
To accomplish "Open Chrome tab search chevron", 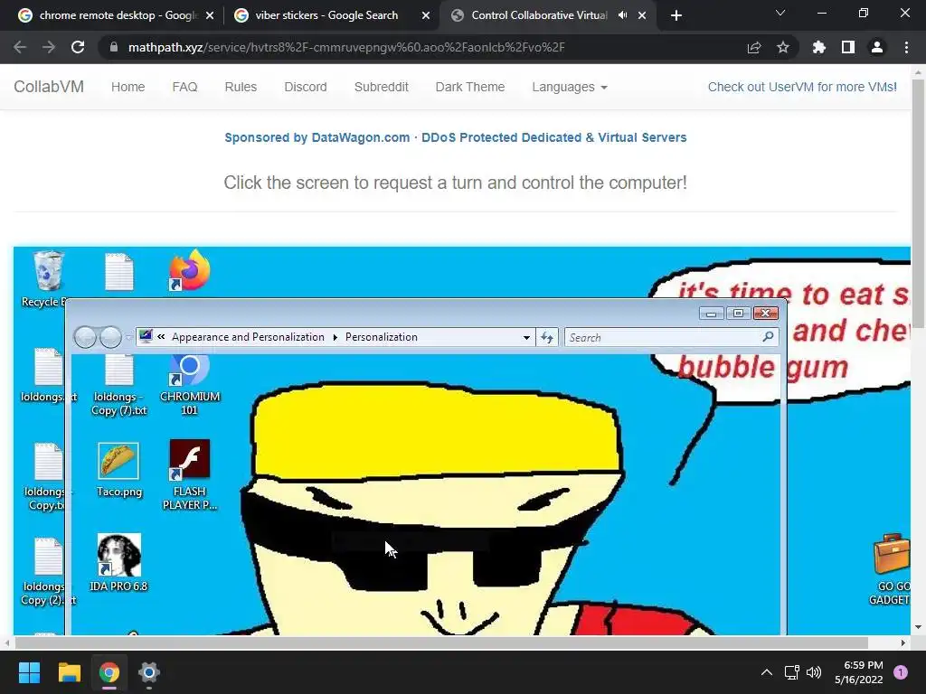I will (x=780, y=13).
